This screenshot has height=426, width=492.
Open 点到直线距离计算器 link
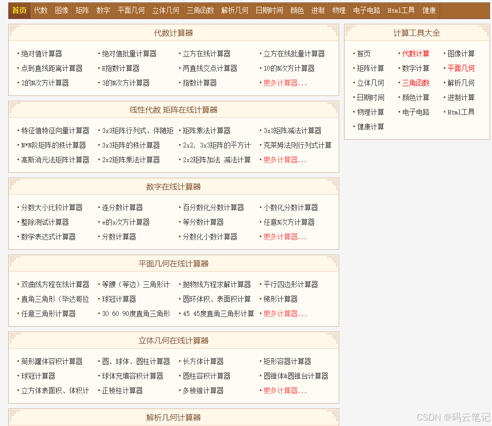[52, 69]
